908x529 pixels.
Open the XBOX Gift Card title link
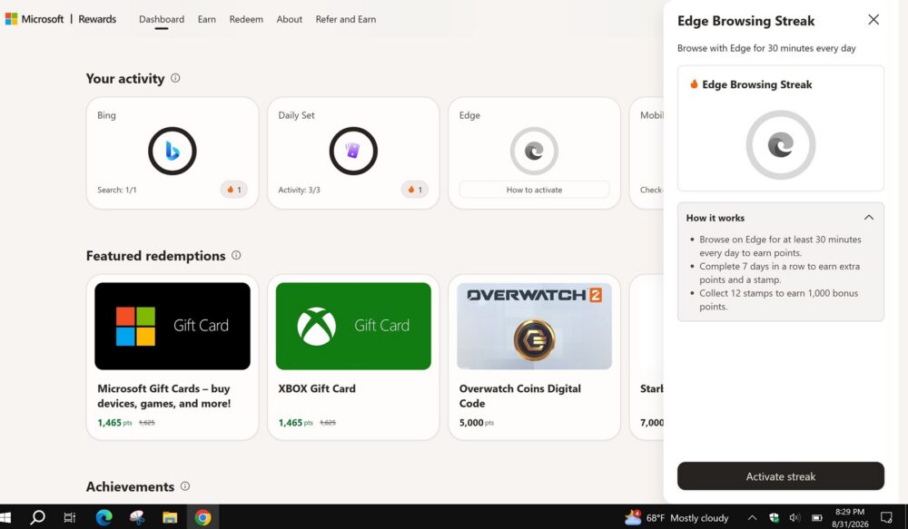coord(317,388)
